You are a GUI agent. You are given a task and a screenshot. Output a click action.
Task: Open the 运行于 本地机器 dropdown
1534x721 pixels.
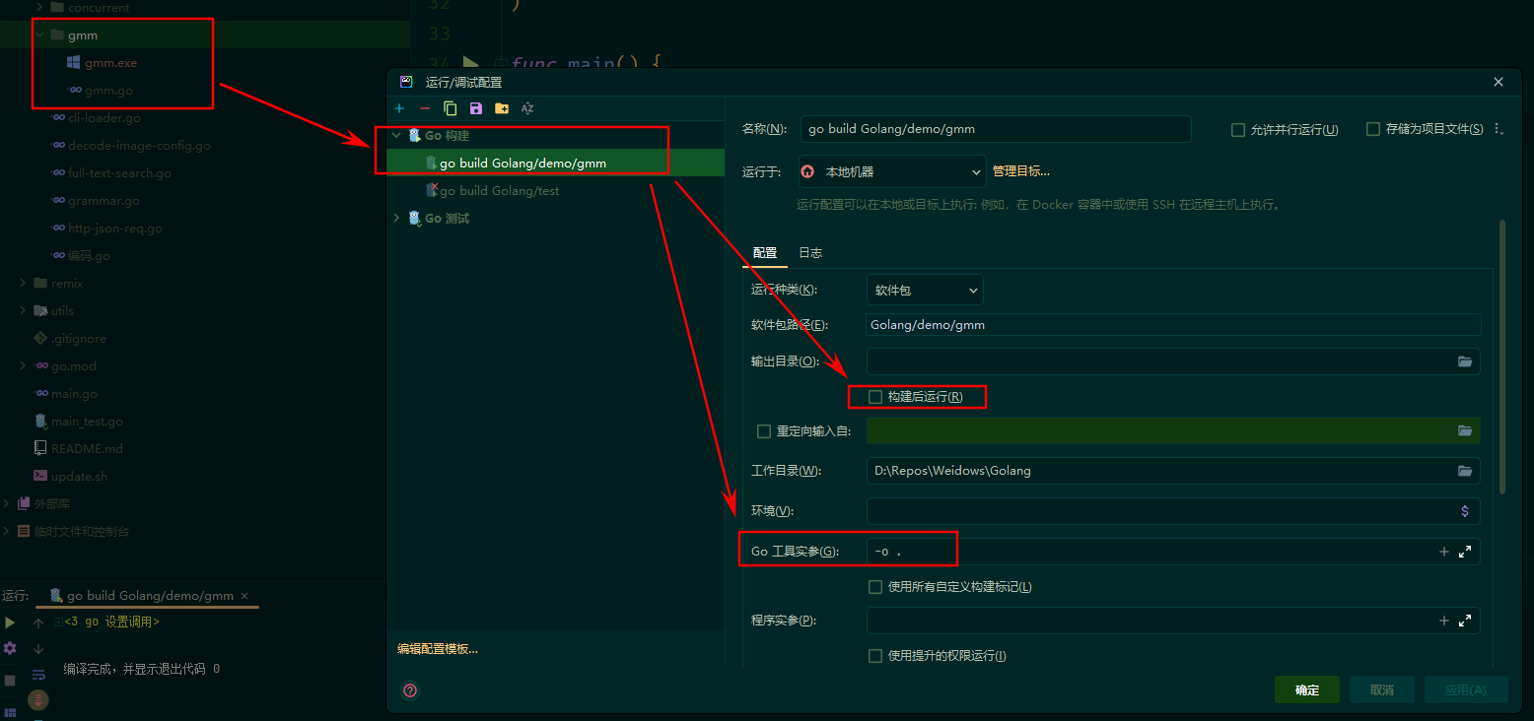point(892,171)
